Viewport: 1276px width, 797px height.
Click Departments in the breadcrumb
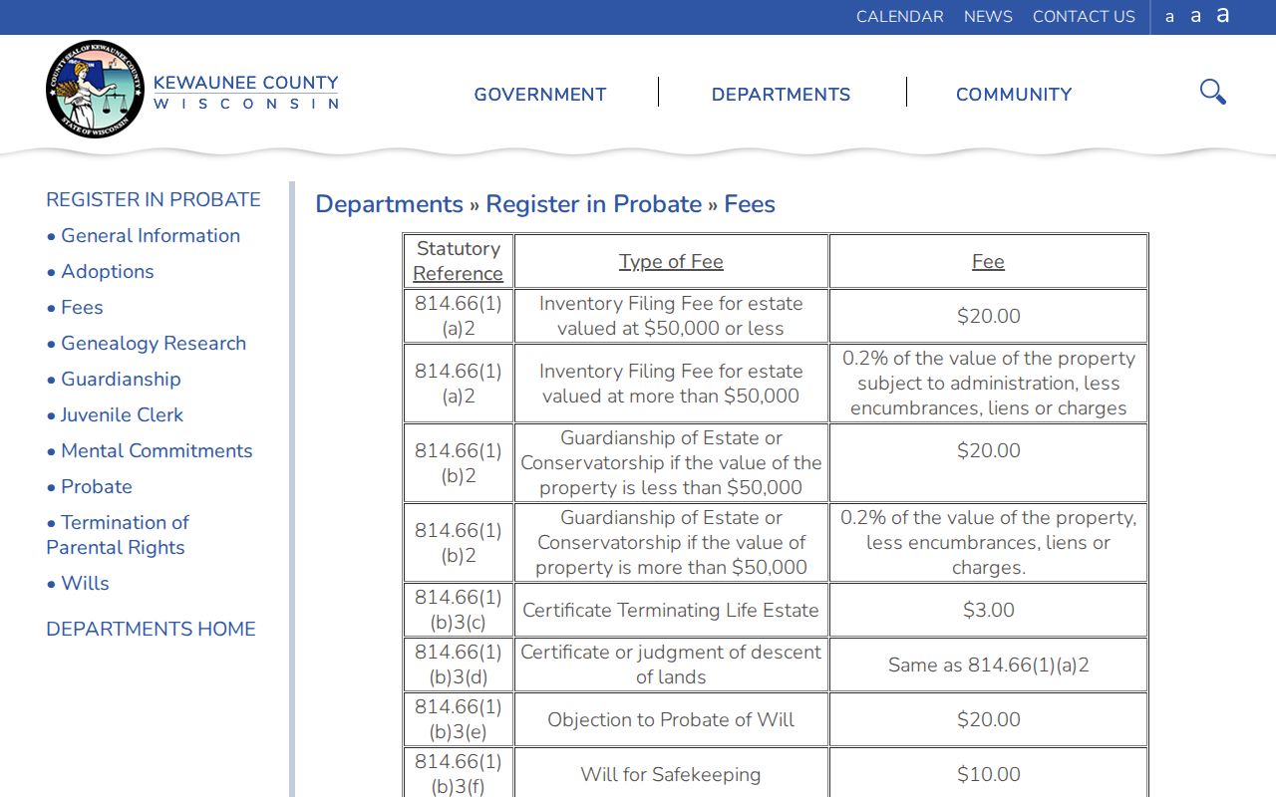[x=389, y=204]
